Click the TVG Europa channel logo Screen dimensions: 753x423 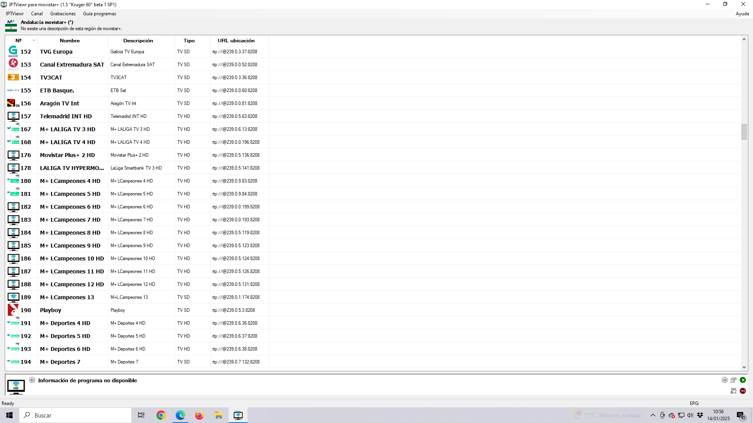pos(13,51)
